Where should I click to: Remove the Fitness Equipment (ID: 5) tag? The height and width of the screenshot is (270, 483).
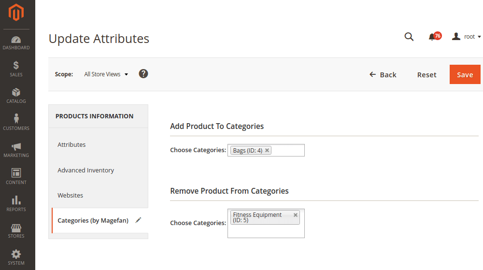296,215
